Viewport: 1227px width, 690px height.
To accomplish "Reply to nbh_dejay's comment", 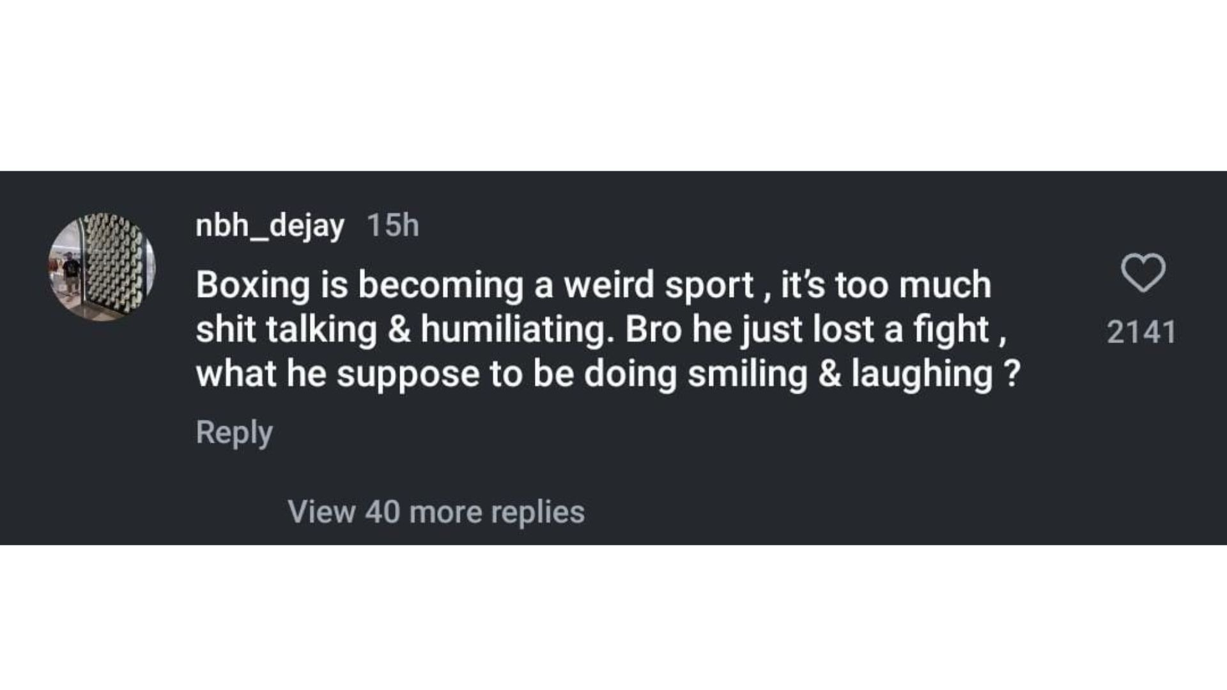I will click(234, 433).
